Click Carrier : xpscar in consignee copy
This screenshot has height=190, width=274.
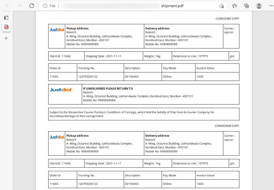click(x=230, y=30)
